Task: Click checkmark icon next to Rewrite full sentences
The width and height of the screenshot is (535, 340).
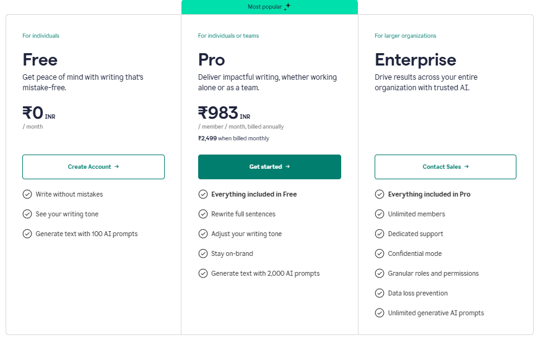Action: pos(203,214)
